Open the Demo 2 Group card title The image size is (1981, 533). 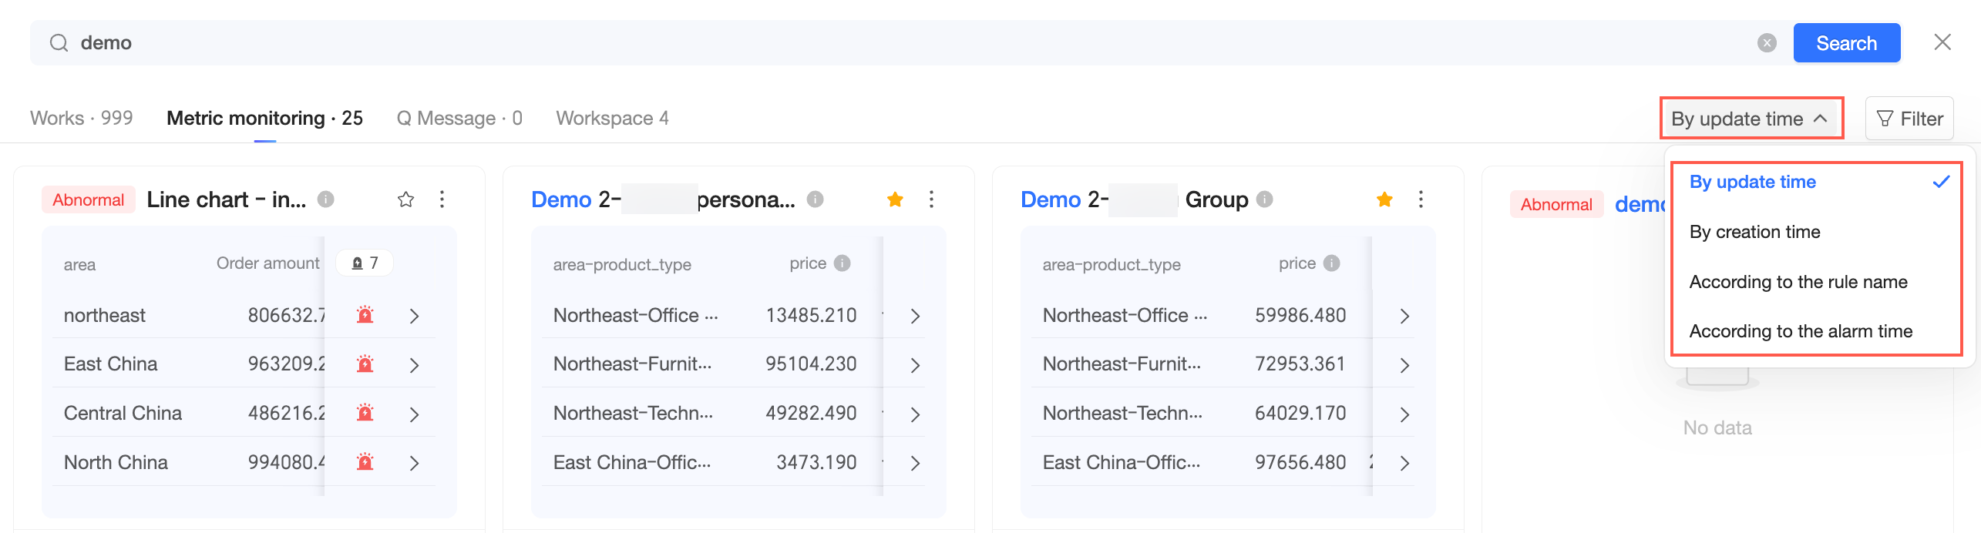[1134, 200]
